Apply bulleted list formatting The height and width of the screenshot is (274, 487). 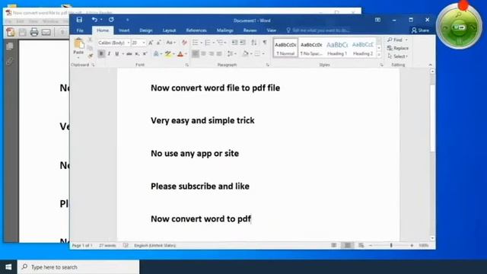tap(195, 43)
